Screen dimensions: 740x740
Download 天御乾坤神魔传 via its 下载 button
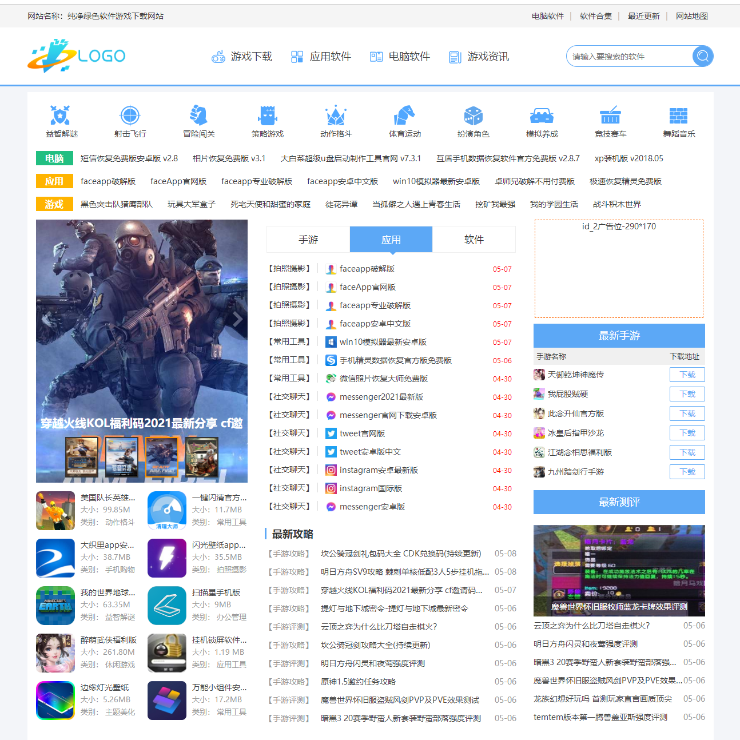click(x=687, y=375)
